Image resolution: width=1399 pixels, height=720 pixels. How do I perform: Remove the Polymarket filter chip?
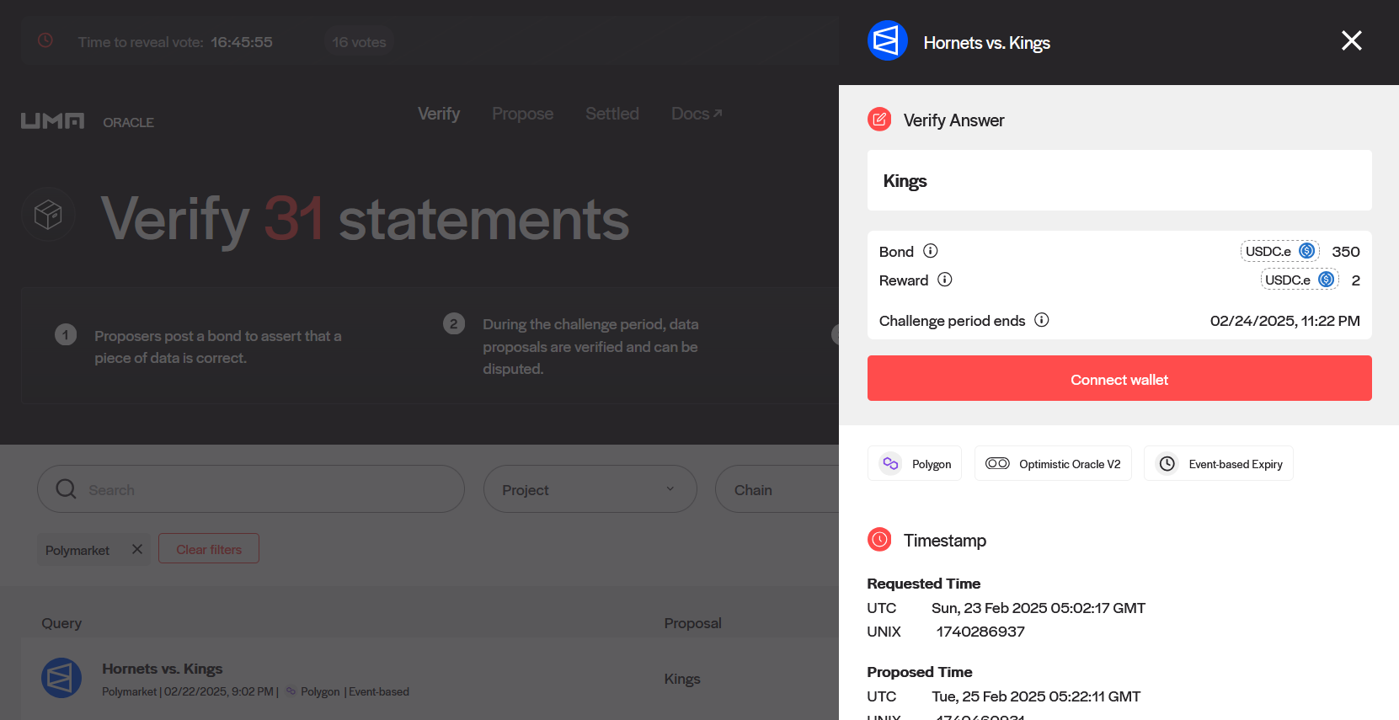pos(137,549)
